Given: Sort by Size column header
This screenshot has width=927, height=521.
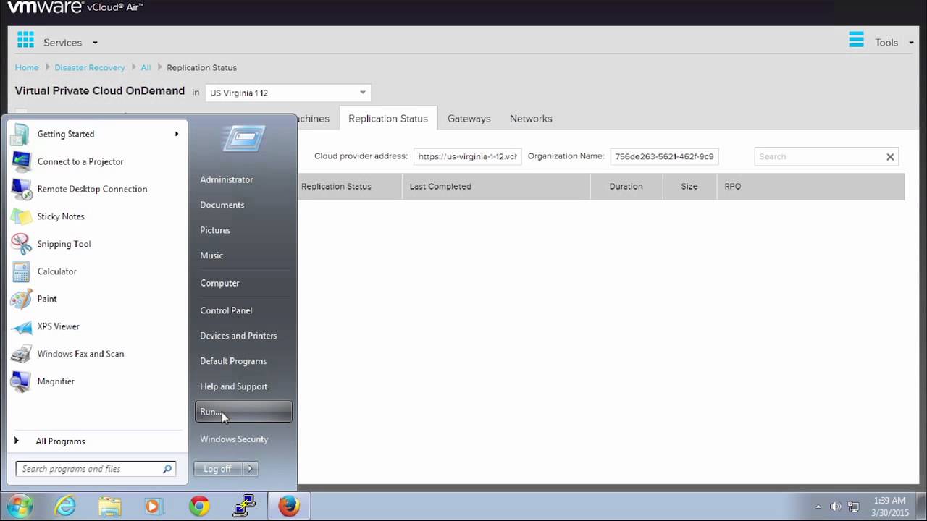Looking at the screenshot, I should coord(689,186).
